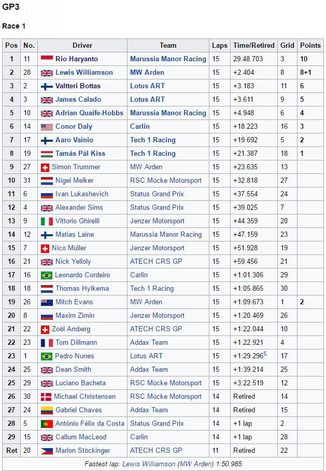Select the French flag next to Tom Dillmann
This screenshot has height=471, width=326.
coord(47,343)
